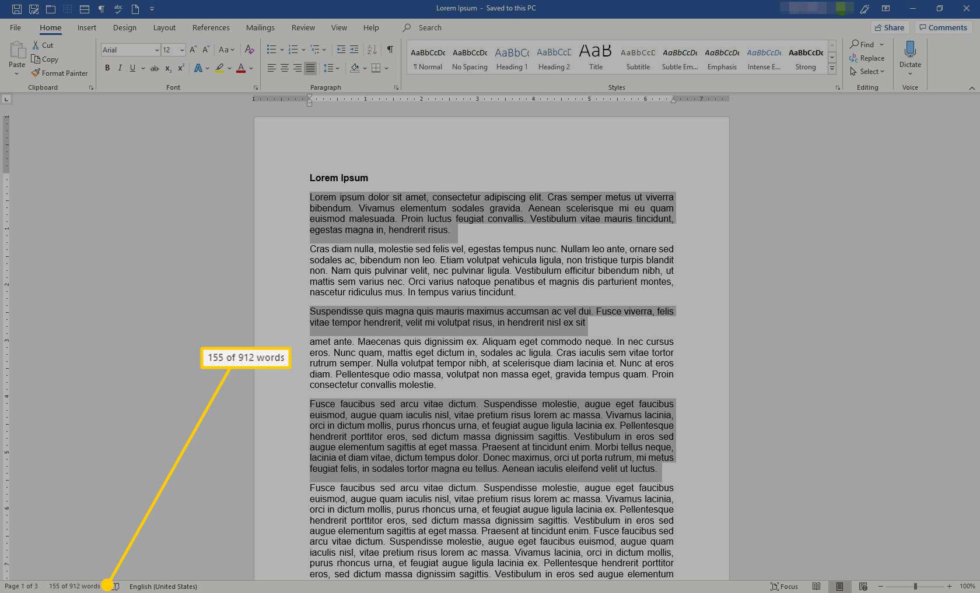Toggle Underline formatting
Viewport: 980px width, 593px height.
132,68
